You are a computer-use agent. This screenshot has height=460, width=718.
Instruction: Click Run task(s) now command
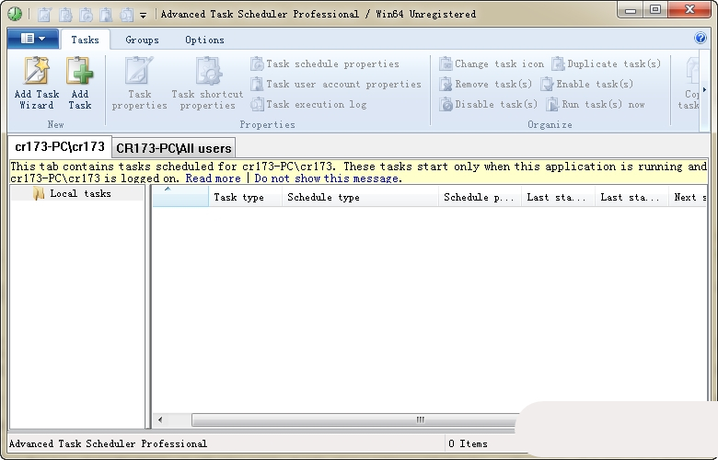(x=596, y=104)
